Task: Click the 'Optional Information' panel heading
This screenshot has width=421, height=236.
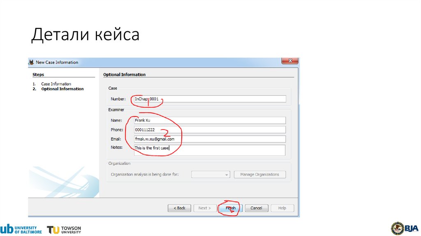Action: tap(124, 75)
